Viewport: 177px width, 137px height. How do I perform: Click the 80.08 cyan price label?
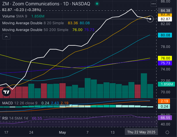point(165,35)
